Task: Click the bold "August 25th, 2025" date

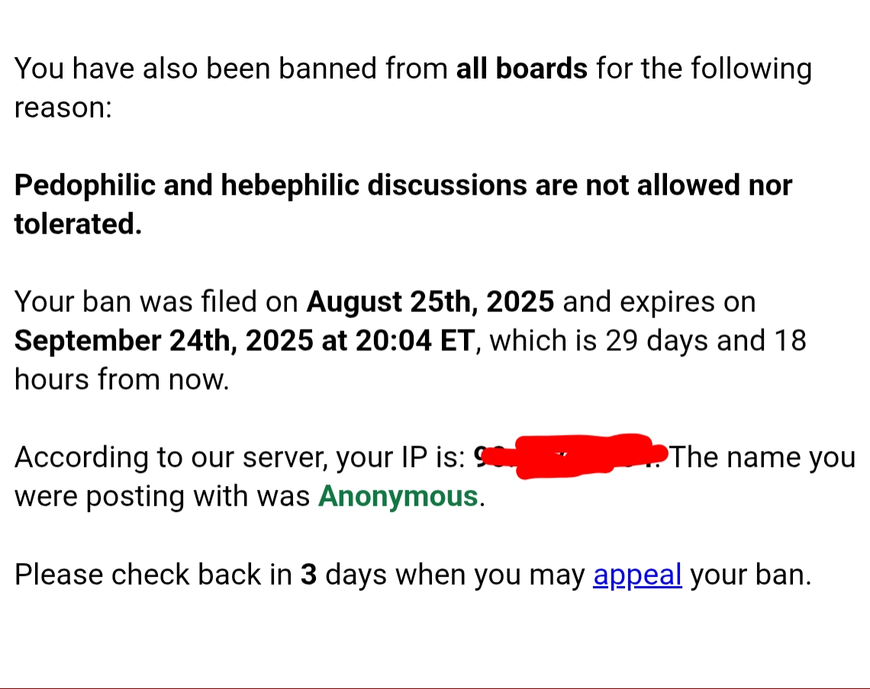Action: point(430,303)
